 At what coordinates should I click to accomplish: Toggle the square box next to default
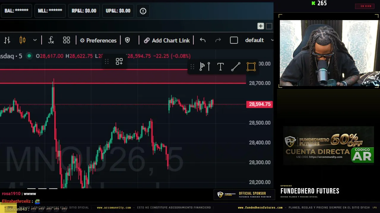click(x=234, y=40)
